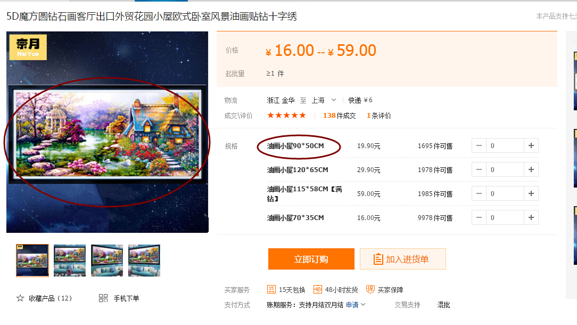The height and width of the screenshot is (325, 577).
Task: Click the 15天包换 service badge icon
Action: (x=271, y=289)
